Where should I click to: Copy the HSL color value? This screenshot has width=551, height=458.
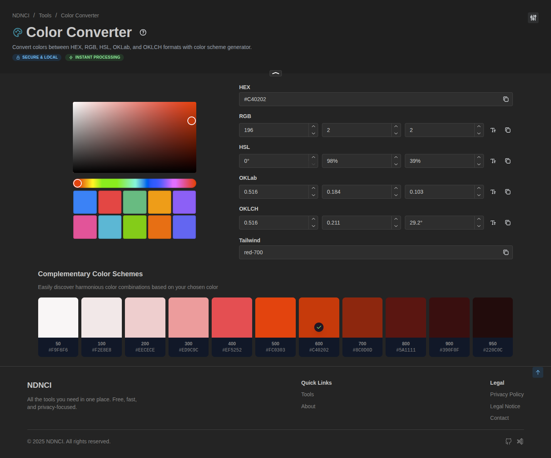[x=507, y=161]
